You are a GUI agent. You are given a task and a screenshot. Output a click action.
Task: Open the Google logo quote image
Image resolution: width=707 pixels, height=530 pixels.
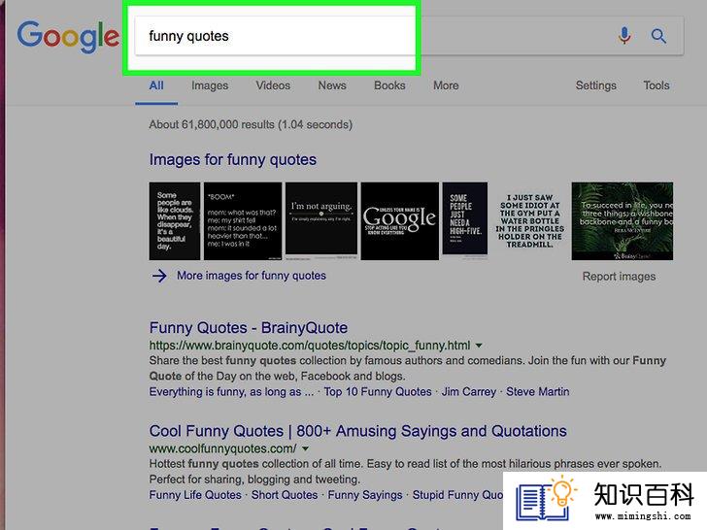pyautogui.click(x=399, y=221)
